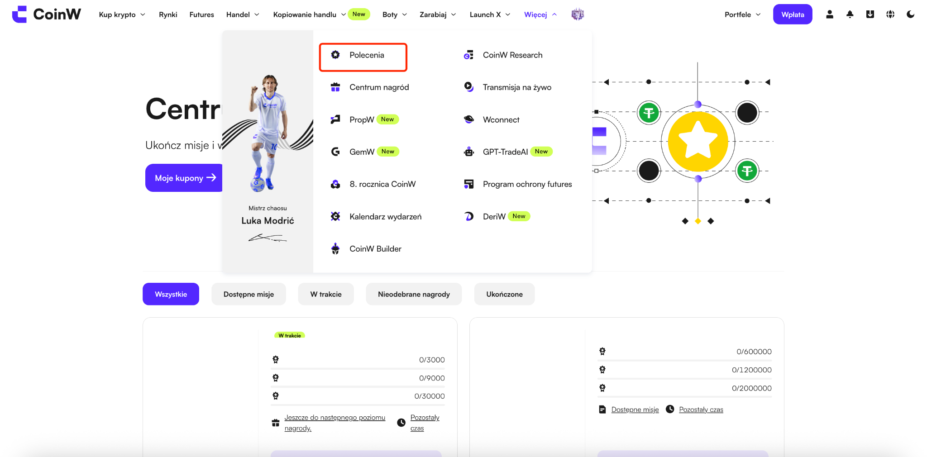The width and height of the screenshot is (927, 457).
Task: Expand the Zarabiaj dropdown
Action: tap(438, 14)
